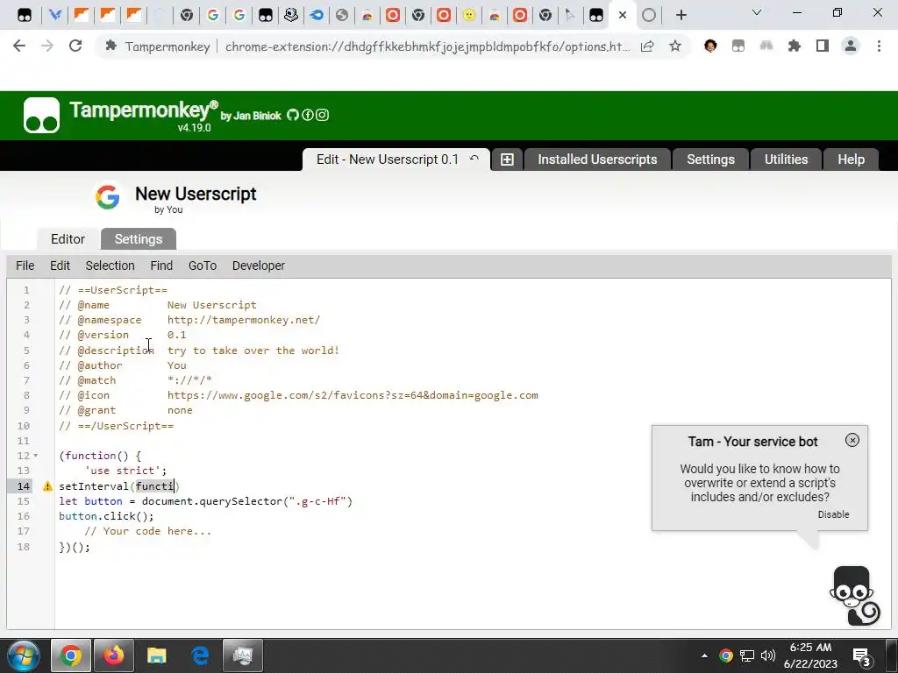Switch to Installed Userscripts tab
This screenshot has width=898, height=673.
(x=597, y=159)
